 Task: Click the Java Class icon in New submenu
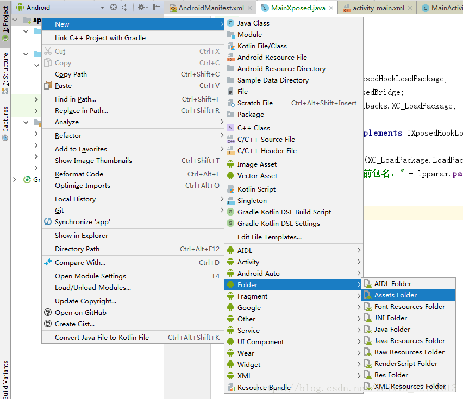pos(230,23)
